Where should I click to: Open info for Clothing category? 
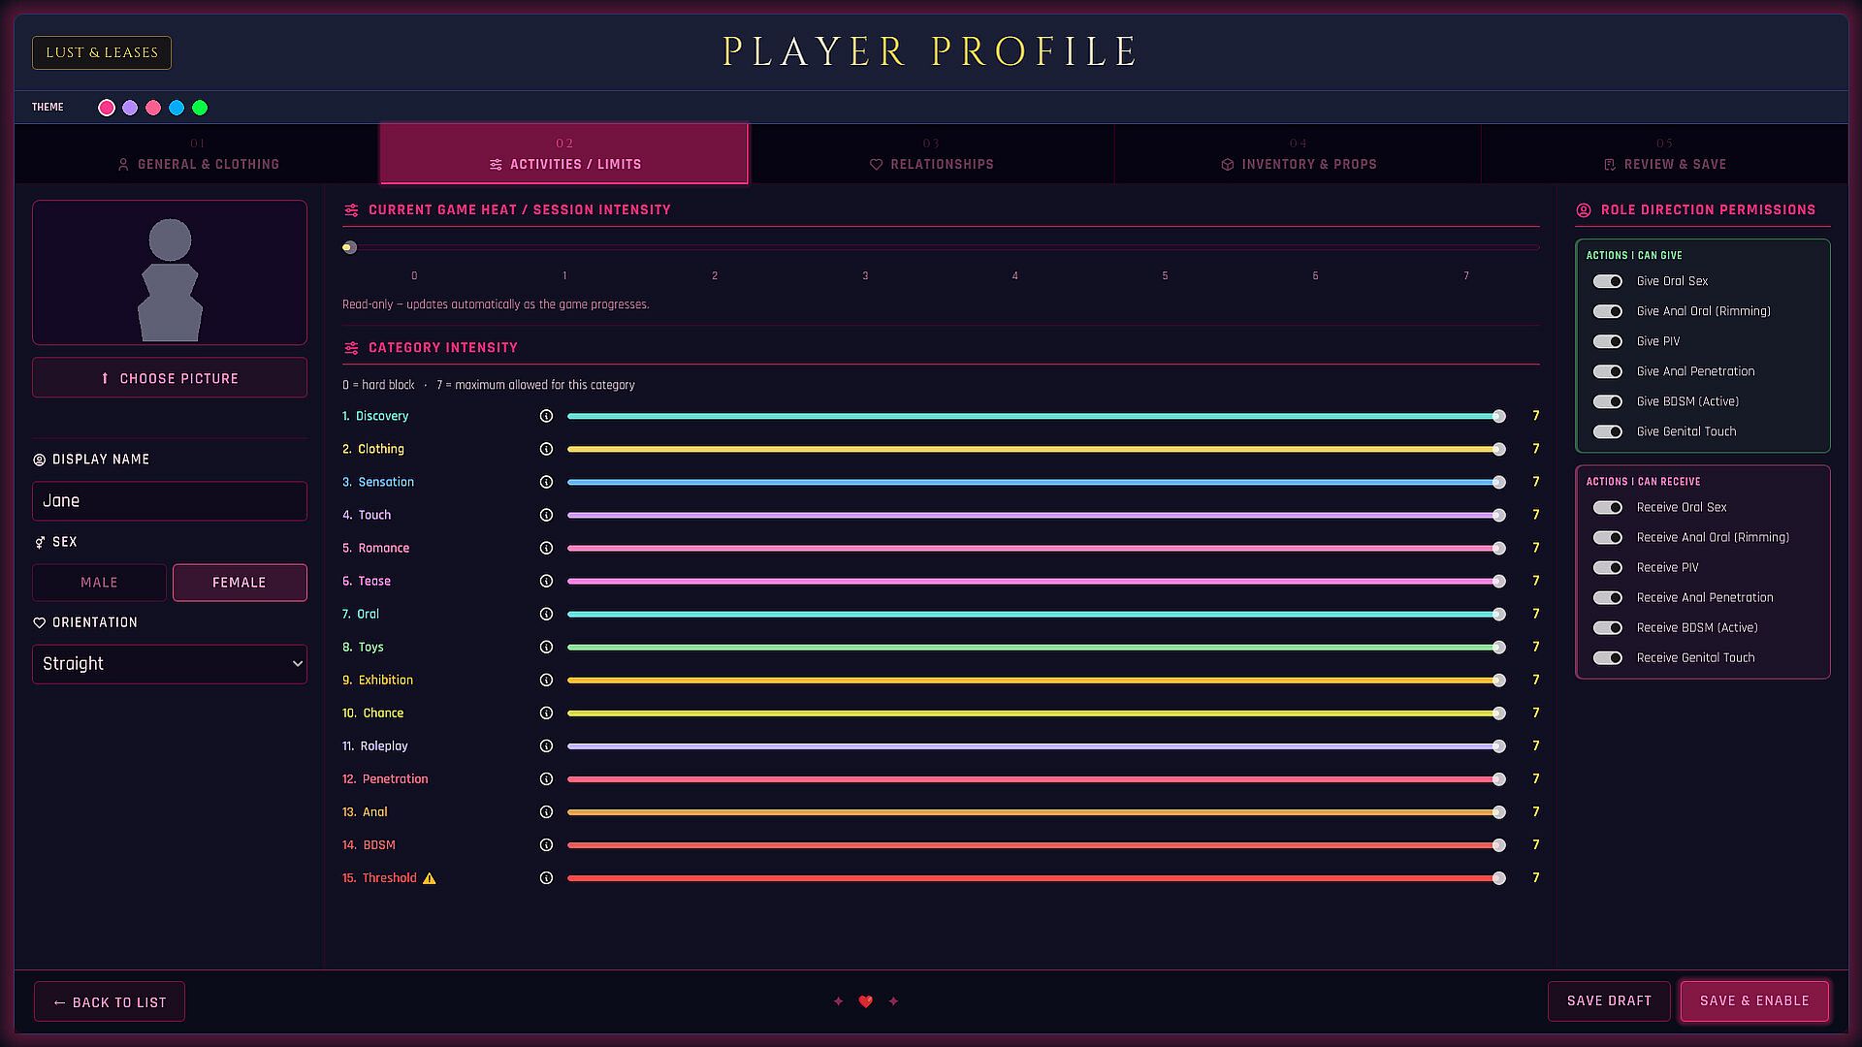pyautogui.click(x=546, y=449)
